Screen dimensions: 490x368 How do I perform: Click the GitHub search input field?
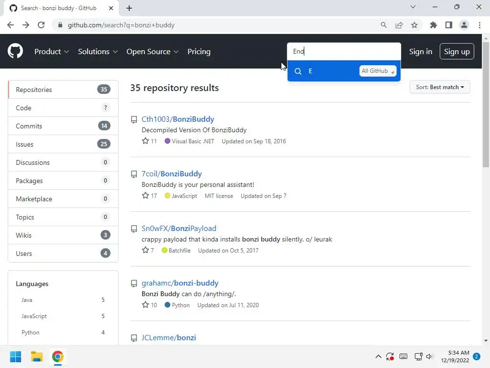click(344, 51)
